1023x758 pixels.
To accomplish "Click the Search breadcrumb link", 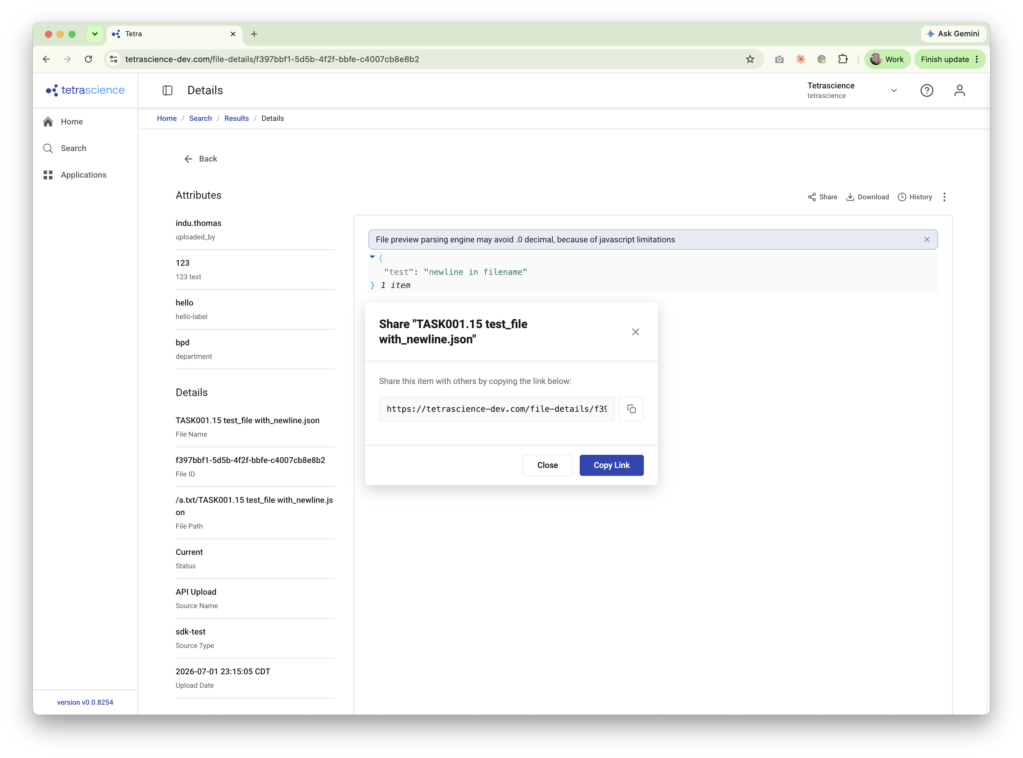I will click(x=201, y=118).
